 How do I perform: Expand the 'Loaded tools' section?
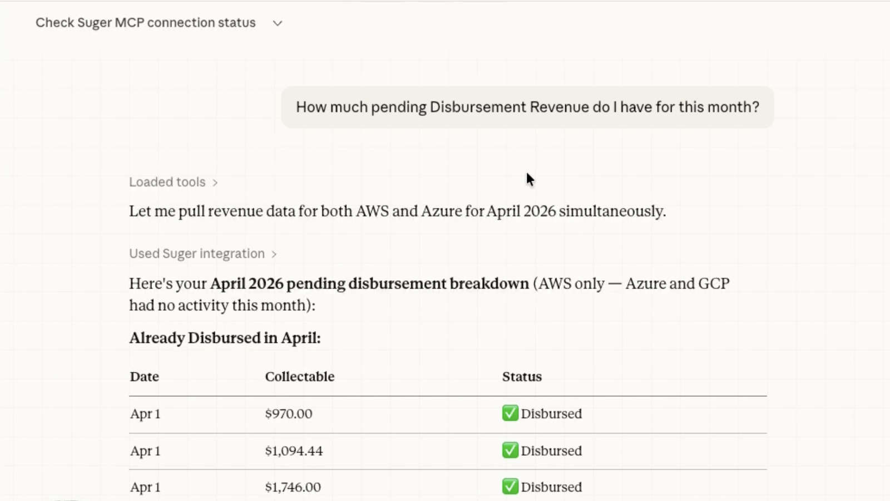pyautogui.click(x=173, y=182)
